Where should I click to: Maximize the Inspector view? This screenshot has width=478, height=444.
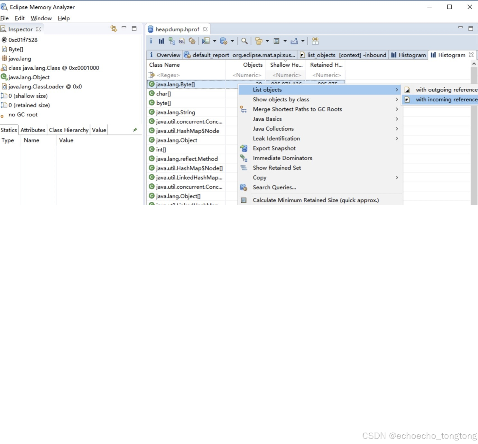click(134, 28)
